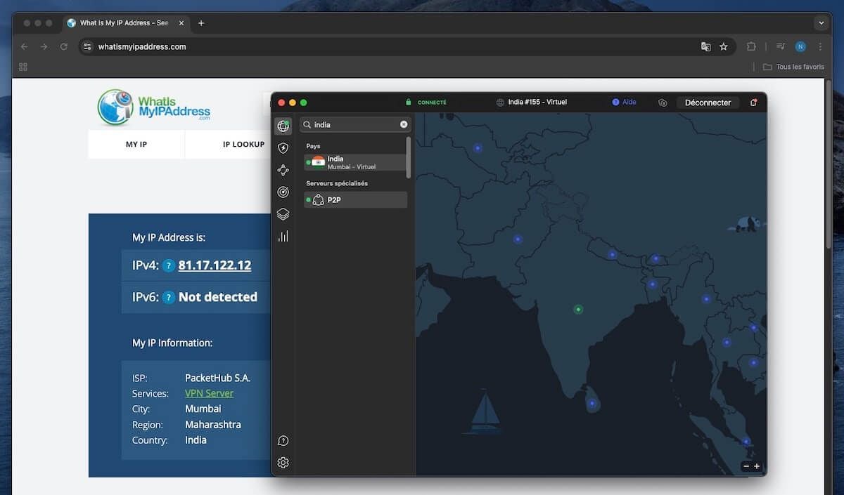Open Chrome apps grid in bookmarks bar

tap(23, 67)
